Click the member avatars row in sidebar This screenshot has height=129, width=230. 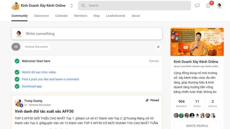(195, 116)
